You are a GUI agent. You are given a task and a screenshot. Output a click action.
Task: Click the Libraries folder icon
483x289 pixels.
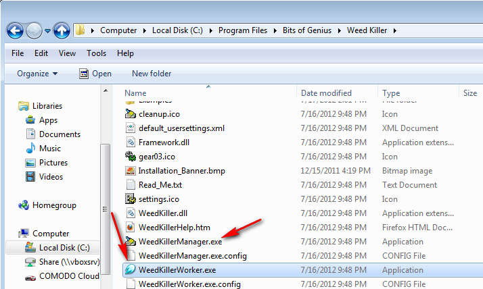[x=24, y=106]
